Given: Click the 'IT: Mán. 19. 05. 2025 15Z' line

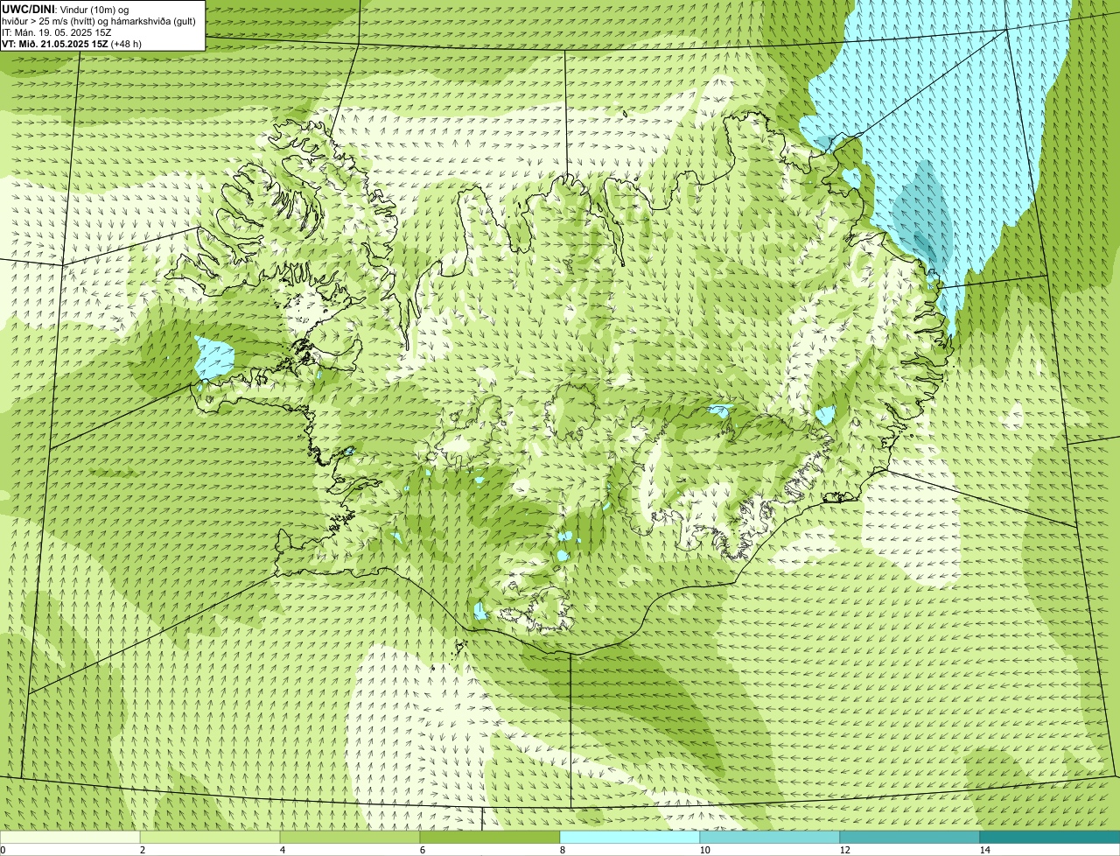Looking at the screenshot, I should click(x=57, y=32).
